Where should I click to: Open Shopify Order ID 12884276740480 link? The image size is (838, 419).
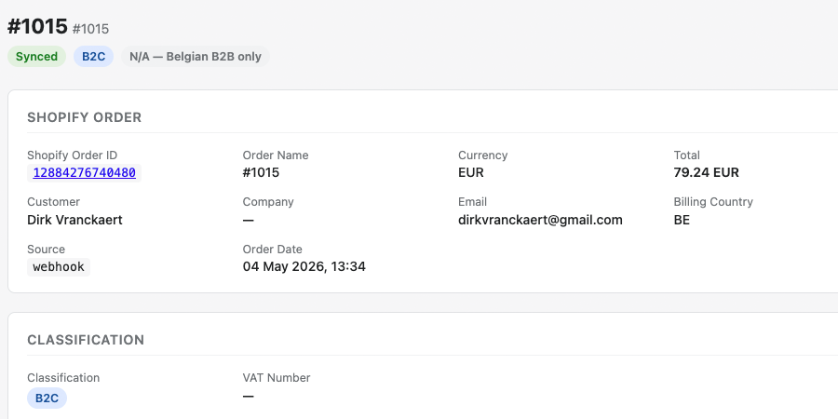pyautogui.click(x=84, y=173)
